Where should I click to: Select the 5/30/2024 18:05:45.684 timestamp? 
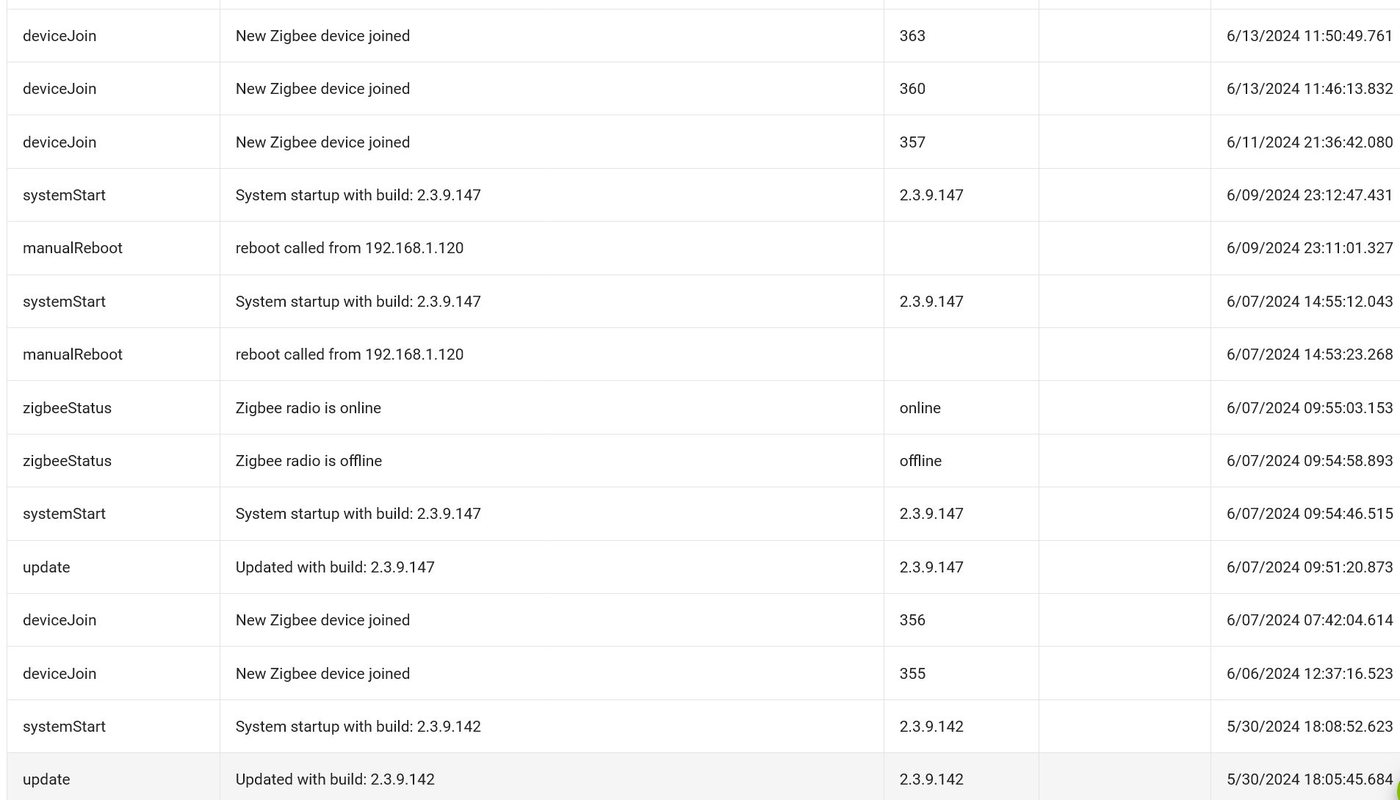[1309, 779]
